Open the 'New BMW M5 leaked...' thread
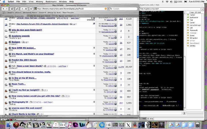The width and height of the screenshot is (207, 129). (24, 48)
